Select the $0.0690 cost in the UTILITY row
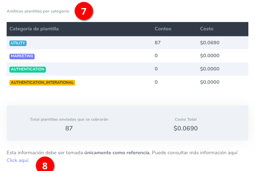 click(x=210, y=43)
